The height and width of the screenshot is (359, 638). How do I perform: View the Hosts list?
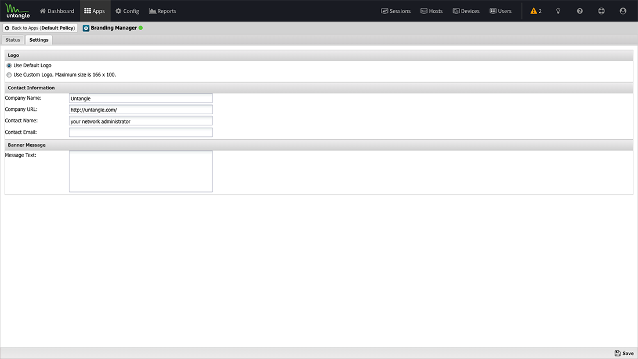432,11
